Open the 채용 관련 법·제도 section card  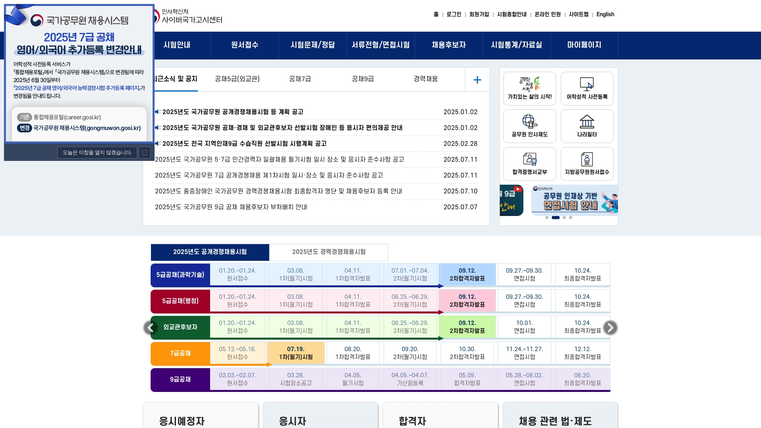[560, 415]
